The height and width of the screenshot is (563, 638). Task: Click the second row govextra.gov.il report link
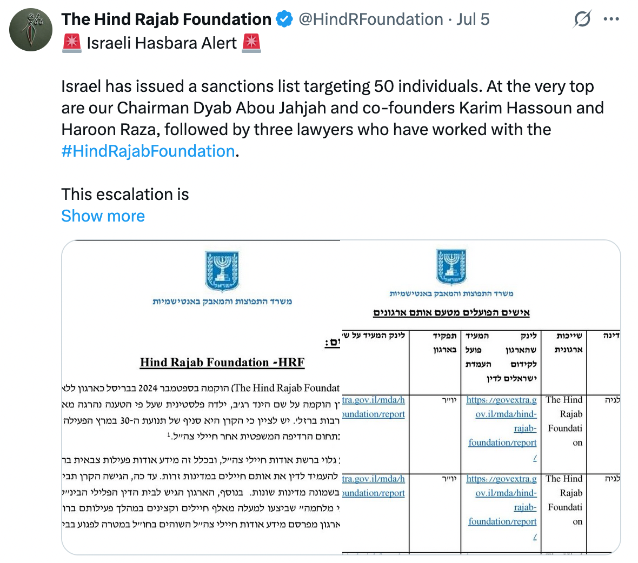pyautogui.click(x=501, y=508)
